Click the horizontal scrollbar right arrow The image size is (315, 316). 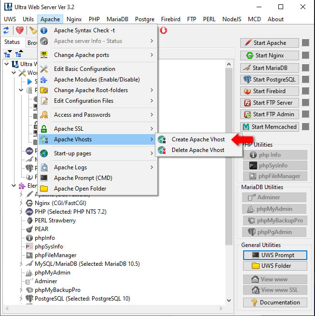pos(221,308)
